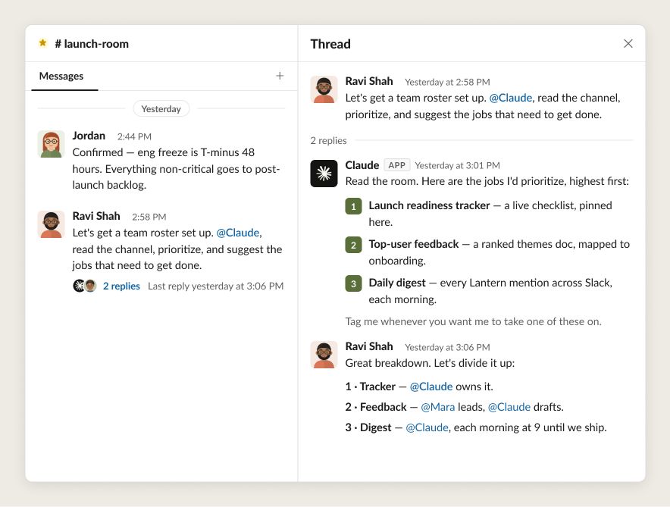Click Ravi Shah's avatar at thread top

point(324,89)
